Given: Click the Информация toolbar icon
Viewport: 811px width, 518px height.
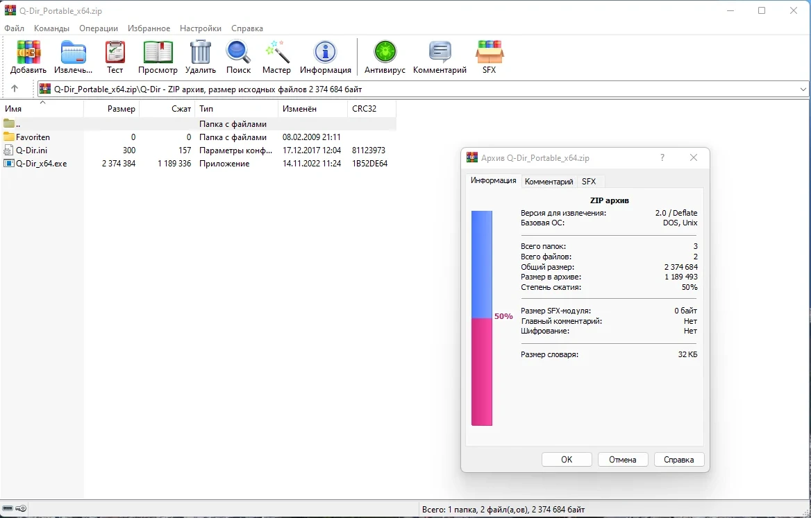Looking at the screenshot, I should pos(326,52).
